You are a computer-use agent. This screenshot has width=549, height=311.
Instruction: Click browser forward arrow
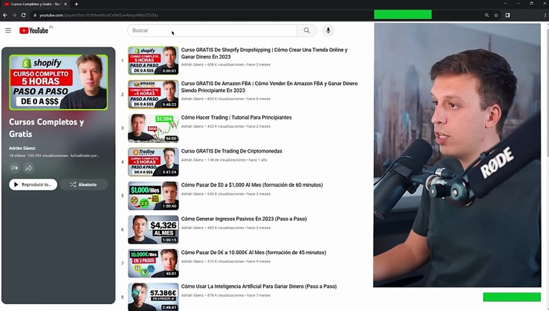click(x=14, y=15)
